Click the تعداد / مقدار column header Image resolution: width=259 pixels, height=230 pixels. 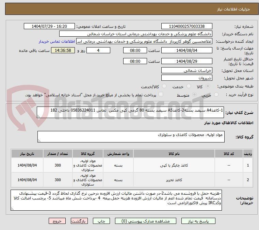pyautogui.click(x=58, y=154)
